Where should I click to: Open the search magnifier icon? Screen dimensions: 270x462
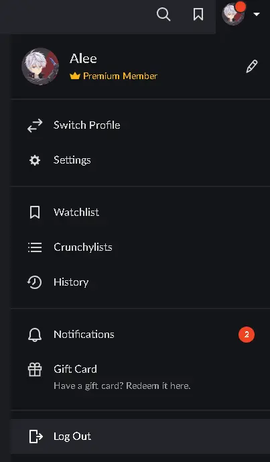click(x=163, y=14)
